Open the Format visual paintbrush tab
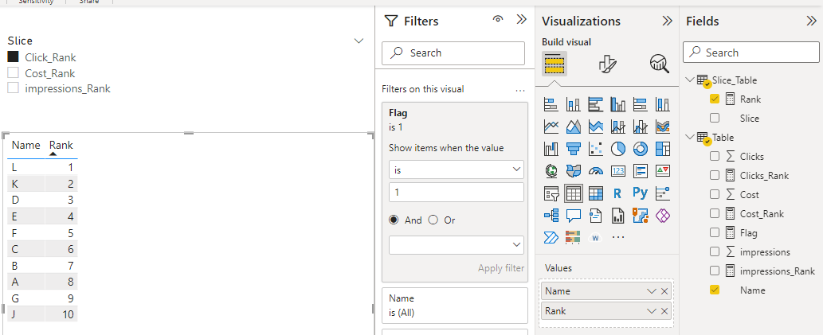The image size is (823, 335). [x=607, y=64]
